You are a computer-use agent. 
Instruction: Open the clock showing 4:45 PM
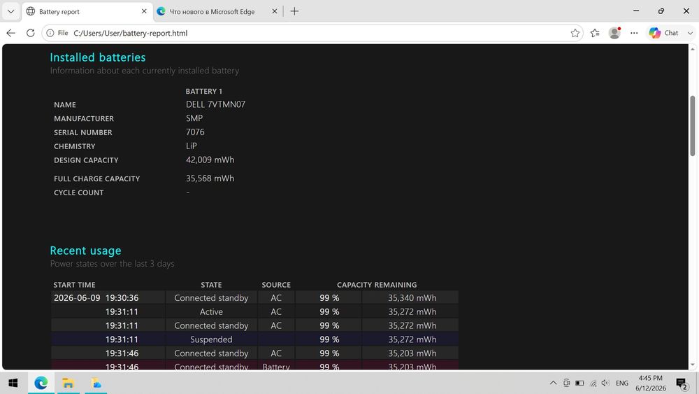(x=650, y=383)
